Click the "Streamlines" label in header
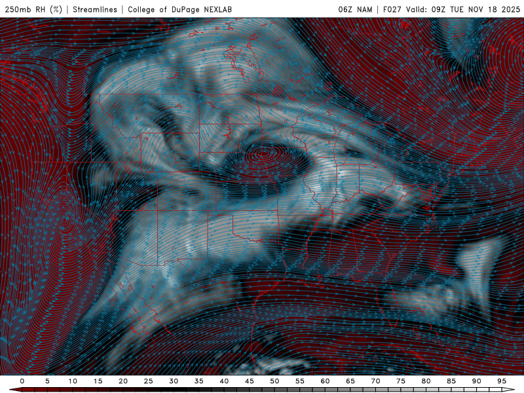The width and height of the screenshot is (524, 393). pos(95,9)
